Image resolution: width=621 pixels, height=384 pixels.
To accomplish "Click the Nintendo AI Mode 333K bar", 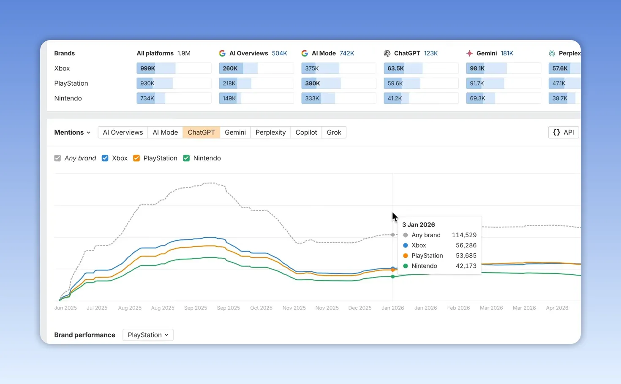I will [339, 98].
